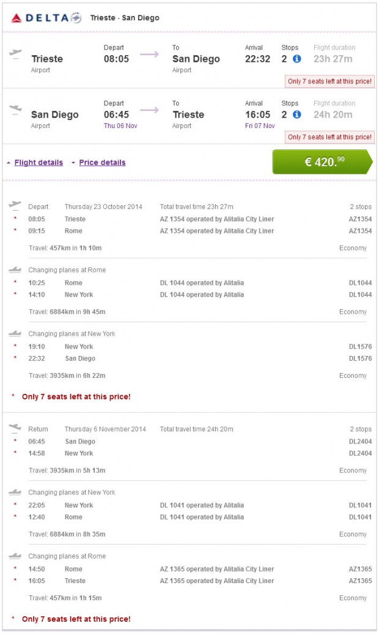
Task: Select the € 420.90 price button
Action: (x=322, y=162)
